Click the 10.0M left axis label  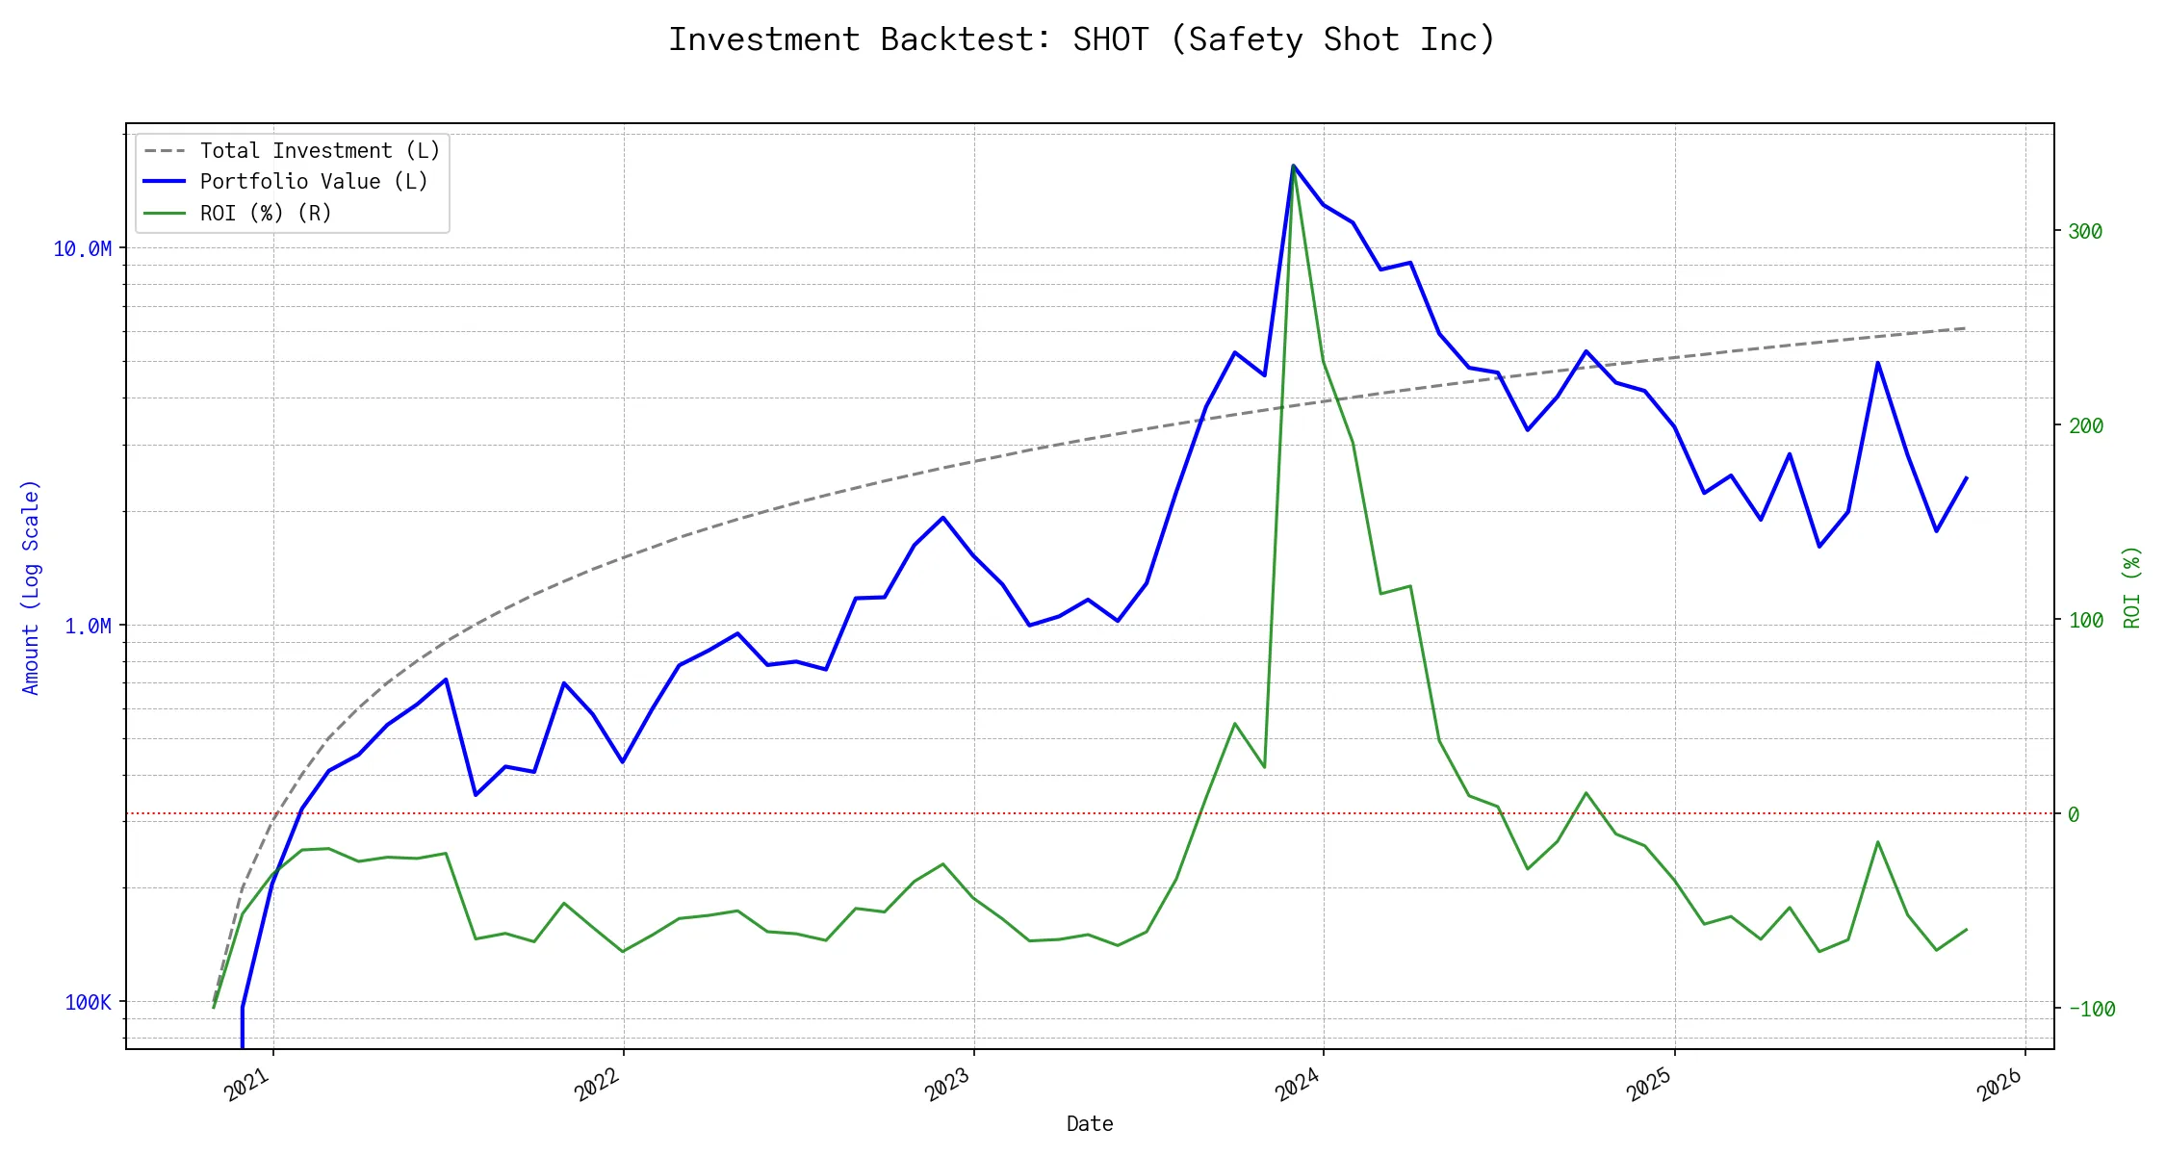(83, 249)
